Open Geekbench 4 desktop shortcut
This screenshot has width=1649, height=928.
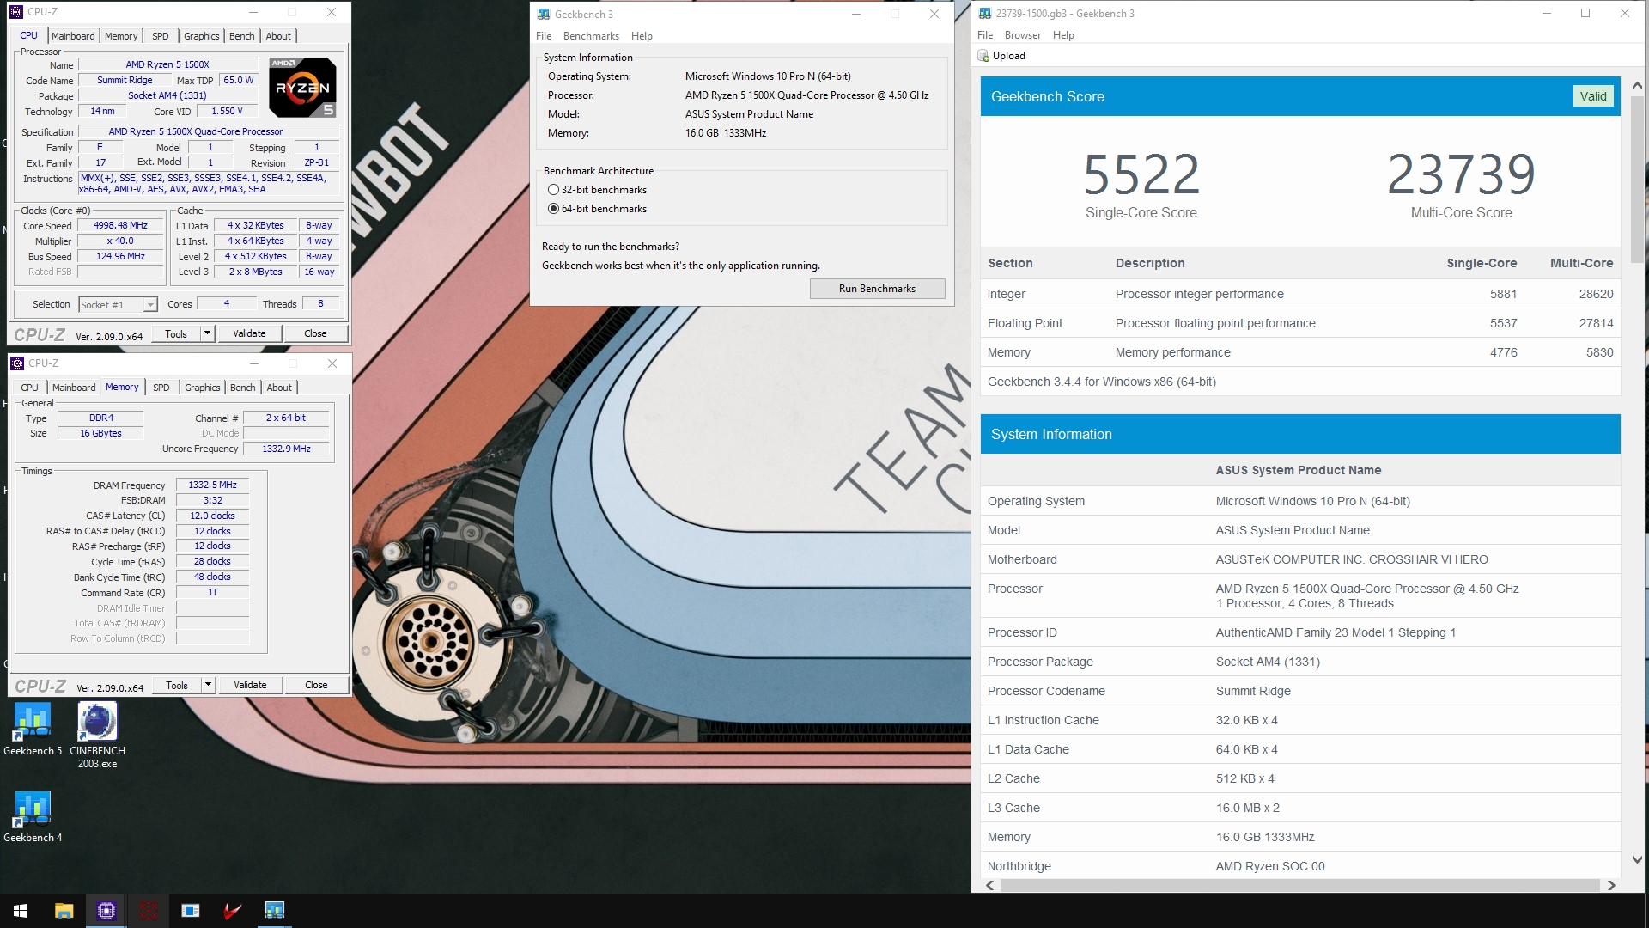click(33, 816)
